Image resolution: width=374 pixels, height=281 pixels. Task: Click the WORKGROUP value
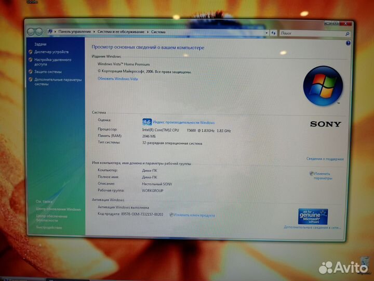coord(152,190)
